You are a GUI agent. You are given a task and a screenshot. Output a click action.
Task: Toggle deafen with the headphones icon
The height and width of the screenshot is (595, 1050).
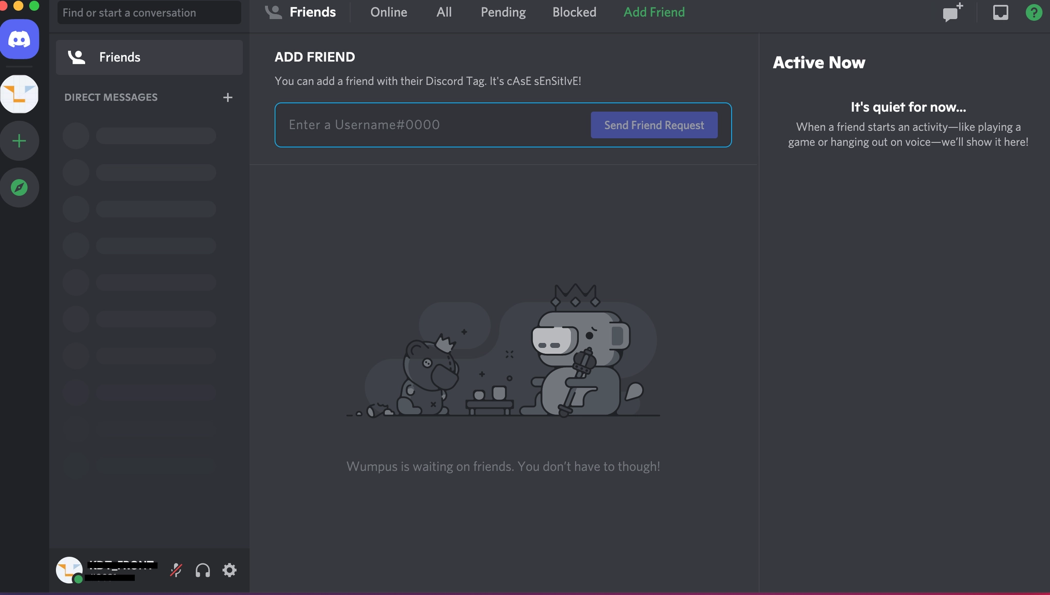point(203,570)
